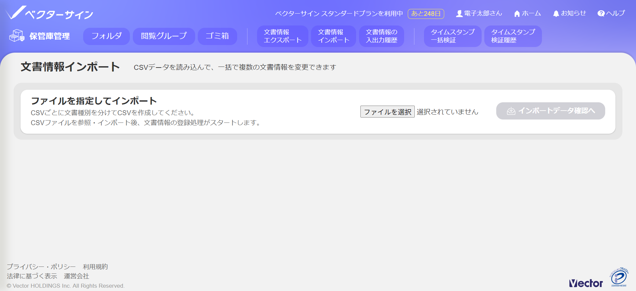Open プライバシー・ポリシー link
The width and height of the screenshot is (636, 291).
pos(41,267)
